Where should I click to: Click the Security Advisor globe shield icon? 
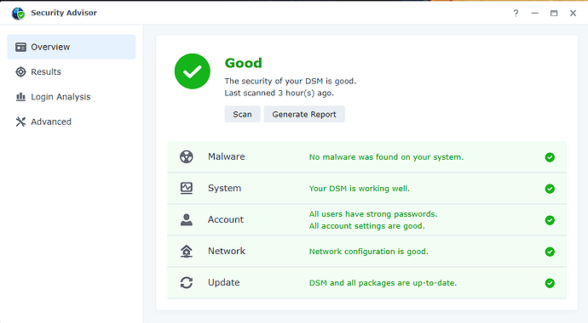[18, 14]
